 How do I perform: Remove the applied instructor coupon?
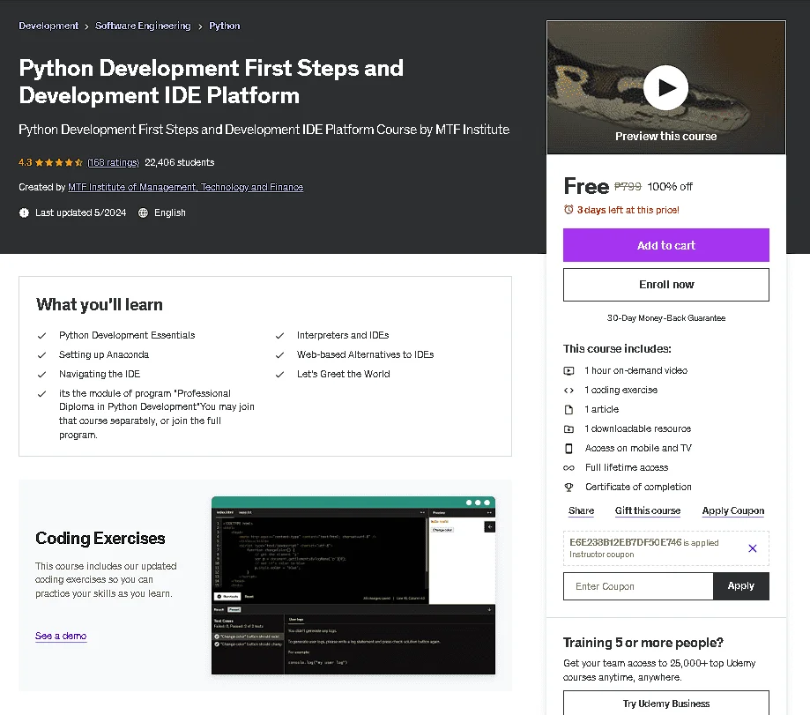pyautogui.click(x=752, y=548)
